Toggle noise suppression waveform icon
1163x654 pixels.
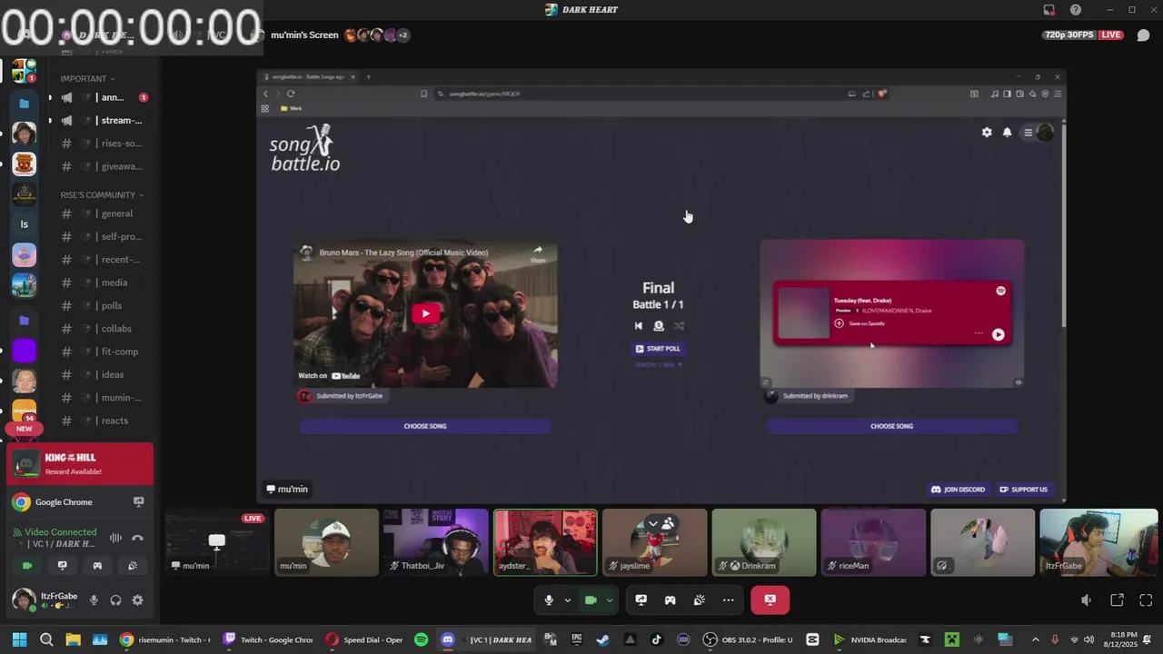(115, 538)
